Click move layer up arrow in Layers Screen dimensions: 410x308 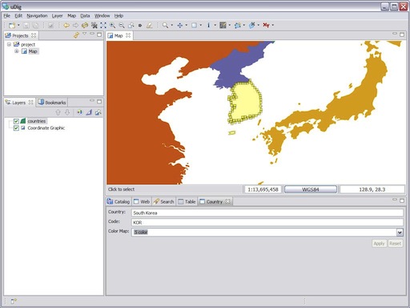58,112
